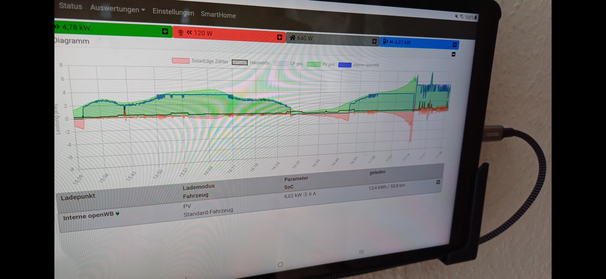Viewport: 606px width, 279px height.
Task: Click the plus icon on blue charge bar
Action: [x=455, y=45]
